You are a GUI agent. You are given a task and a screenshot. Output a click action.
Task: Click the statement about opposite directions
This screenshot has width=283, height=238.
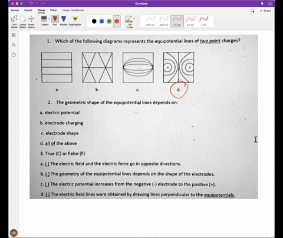[x=111, y=164]
